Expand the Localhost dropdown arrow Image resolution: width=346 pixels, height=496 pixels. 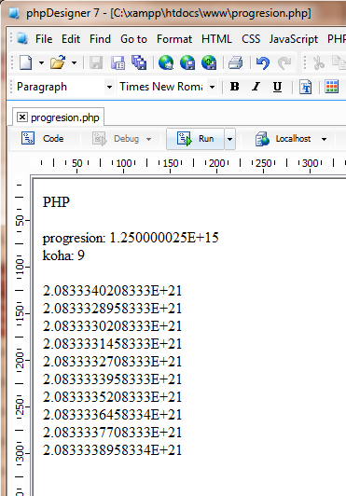(324, 139)
